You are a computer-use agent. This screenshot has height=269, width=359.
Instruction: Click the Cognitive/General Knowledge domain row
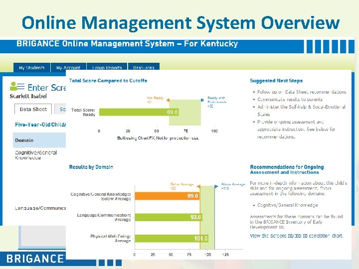36,155
